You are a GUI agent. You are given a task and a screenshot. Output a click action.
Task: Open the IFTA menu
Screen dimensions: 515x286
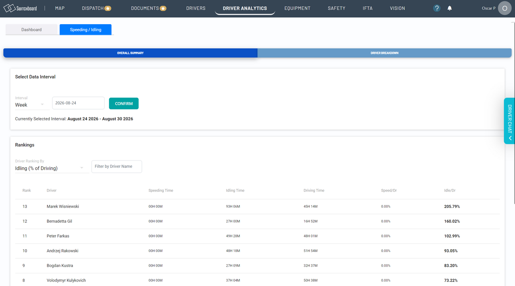368,8
